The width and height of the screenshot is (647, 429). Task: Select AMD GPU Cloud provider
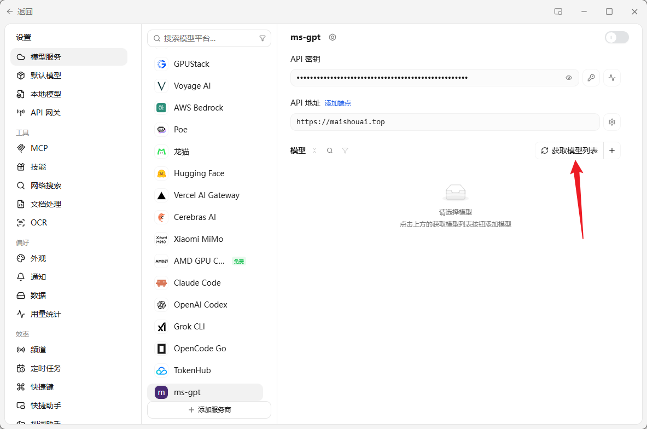pyautogui.click(x=205, y=261)
